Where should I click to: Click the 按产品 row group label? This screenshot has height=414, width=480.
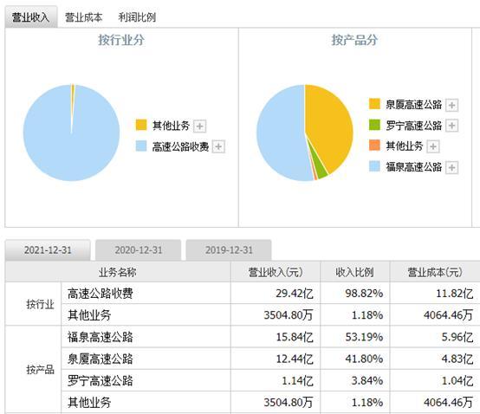point(40,370)
